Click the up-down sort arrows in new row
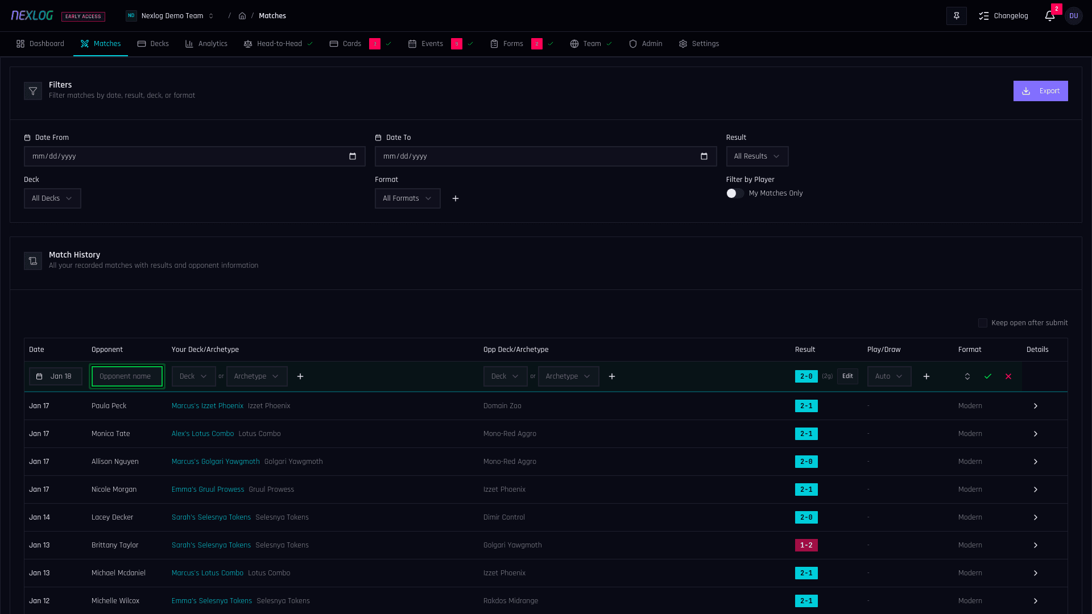 [967, 376]
